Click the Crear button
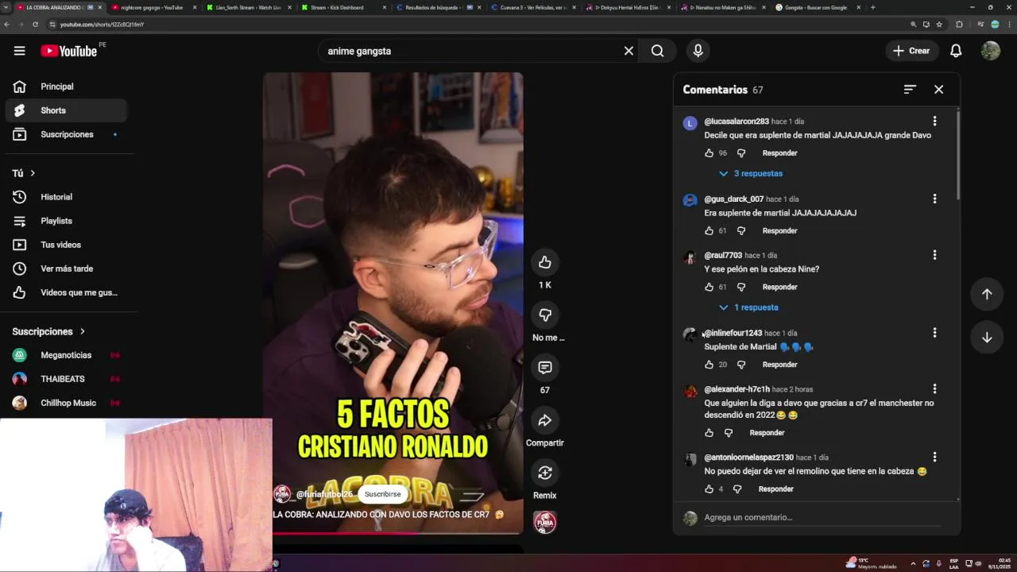The image size is (1017, 572). 911,51
